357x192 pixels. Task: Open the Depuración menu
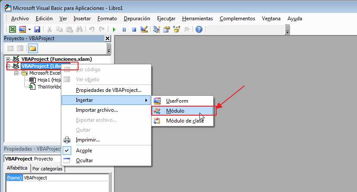click(137, 19)
